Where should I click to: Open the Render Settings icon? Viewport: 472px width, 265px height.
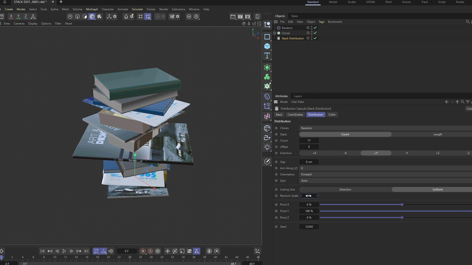click(248, 17)
